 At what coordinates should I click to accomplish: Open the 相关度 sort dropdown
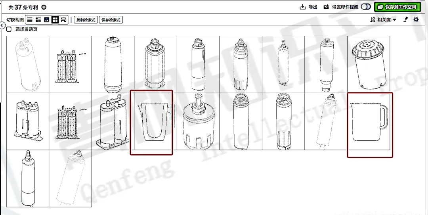point(383,20)
